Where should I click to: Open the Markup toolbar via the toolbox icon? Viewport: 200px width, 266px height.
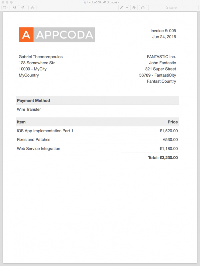143,7
